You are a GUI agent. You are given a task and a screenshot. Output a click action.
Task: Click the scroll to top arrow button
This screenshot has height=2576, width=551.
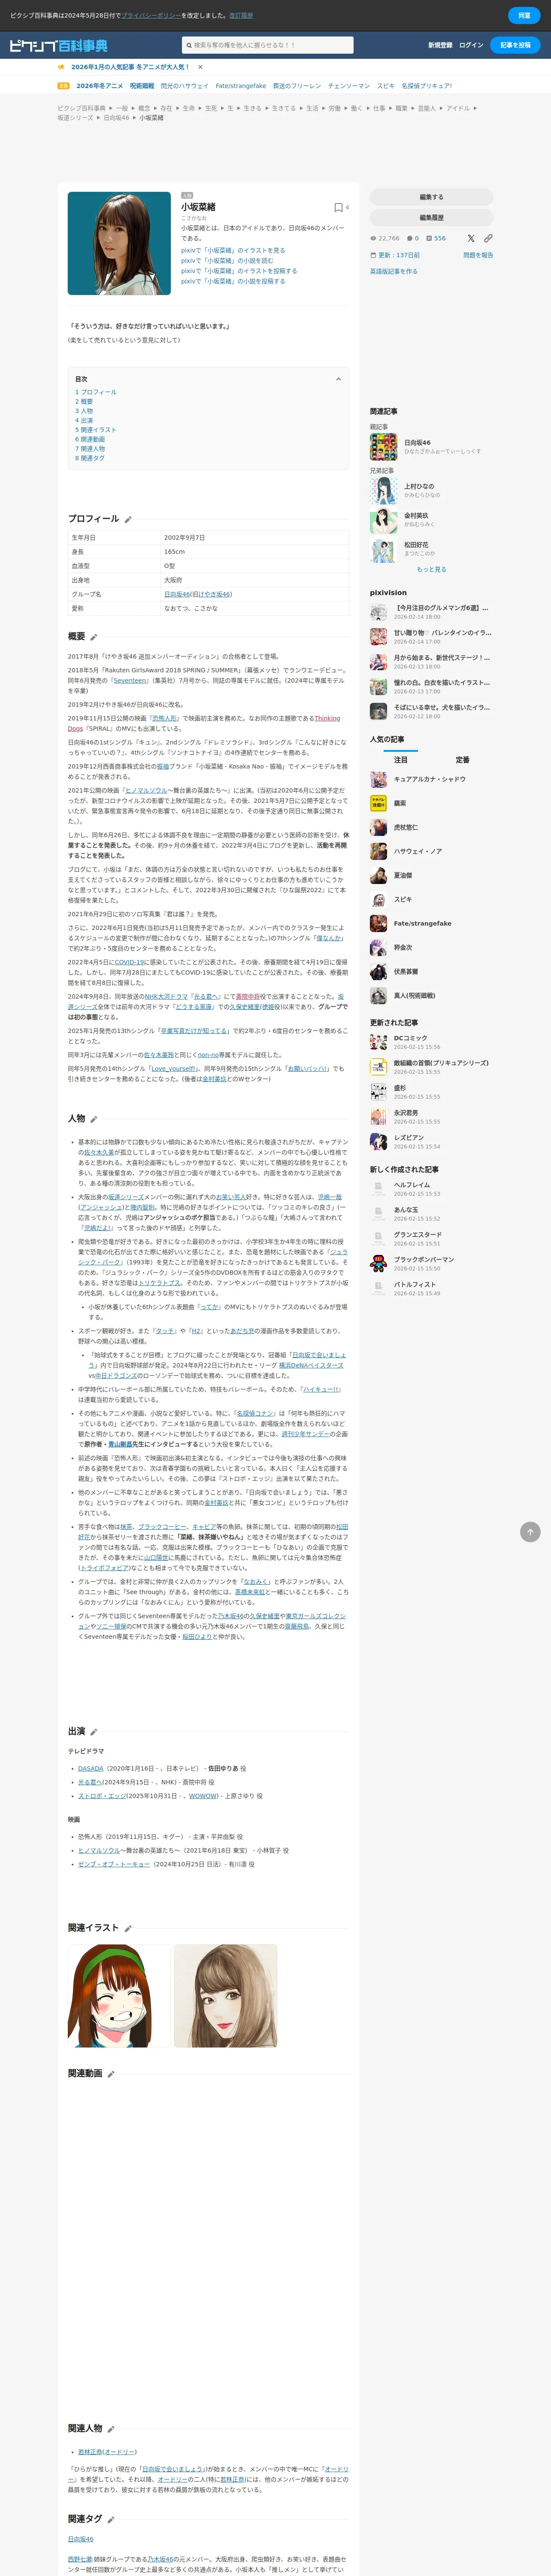[x=530, y=1532]
